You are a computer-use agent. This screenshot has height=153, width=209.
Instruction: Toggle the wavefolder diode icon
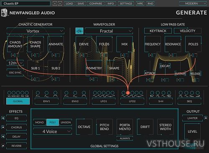click(79, 31)
